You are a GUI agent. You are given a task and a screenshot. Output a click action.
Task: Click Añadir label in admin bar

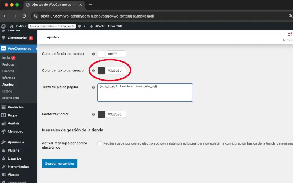coord(100,26)
